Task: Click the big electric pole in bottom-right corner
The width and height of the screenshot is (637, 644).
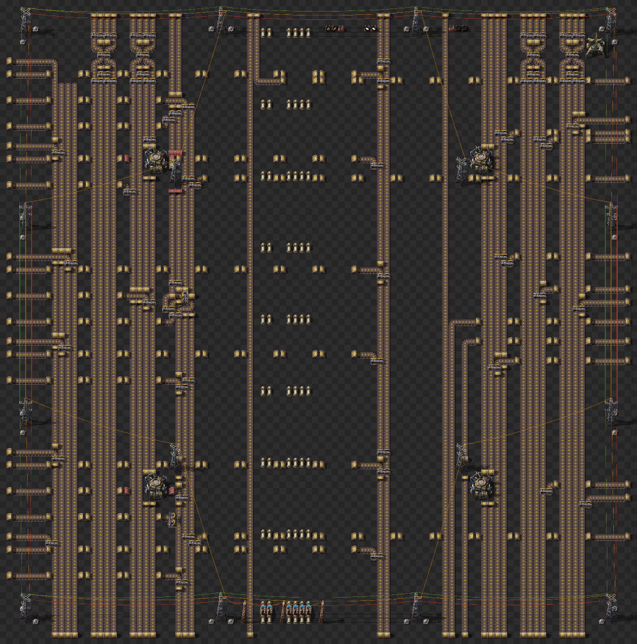Action: click(x=611, y=606)
